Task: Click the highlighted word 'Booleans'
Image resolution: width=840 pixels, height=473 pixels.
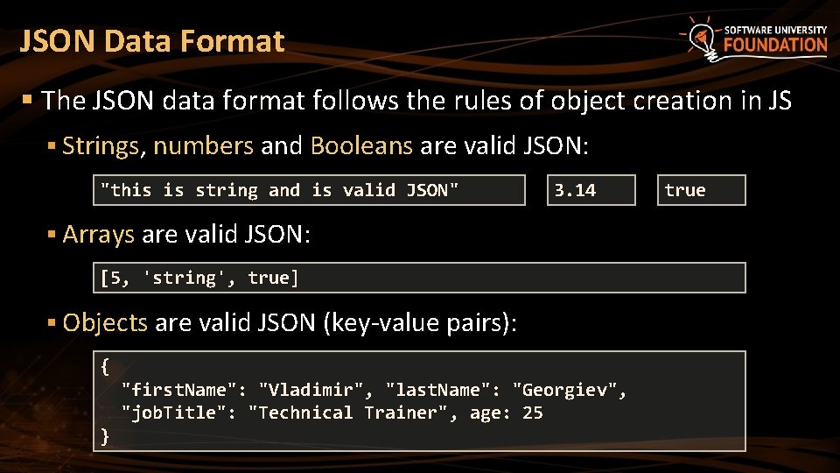Action: [x=361, y=145]
